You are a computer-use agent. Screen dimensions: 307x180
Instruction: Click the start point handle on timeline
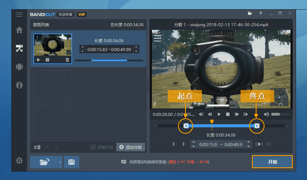[186, 126]
